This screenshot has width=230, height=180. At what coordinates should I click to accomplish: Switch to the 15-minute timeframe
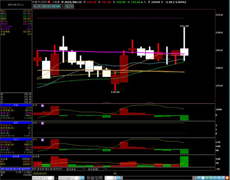[x=49, y=6]
